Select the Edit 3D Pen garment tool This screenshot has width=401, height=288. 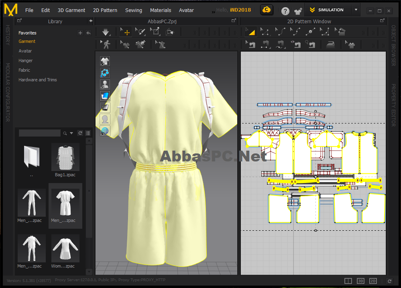125,44
